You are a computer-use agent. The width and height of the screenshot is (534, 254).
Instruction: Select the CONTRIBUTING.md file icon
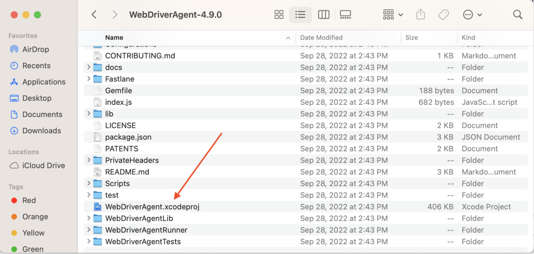98,56
